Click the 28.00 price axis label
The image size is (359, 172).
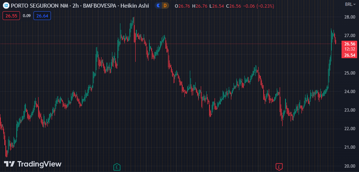[350, 17]
